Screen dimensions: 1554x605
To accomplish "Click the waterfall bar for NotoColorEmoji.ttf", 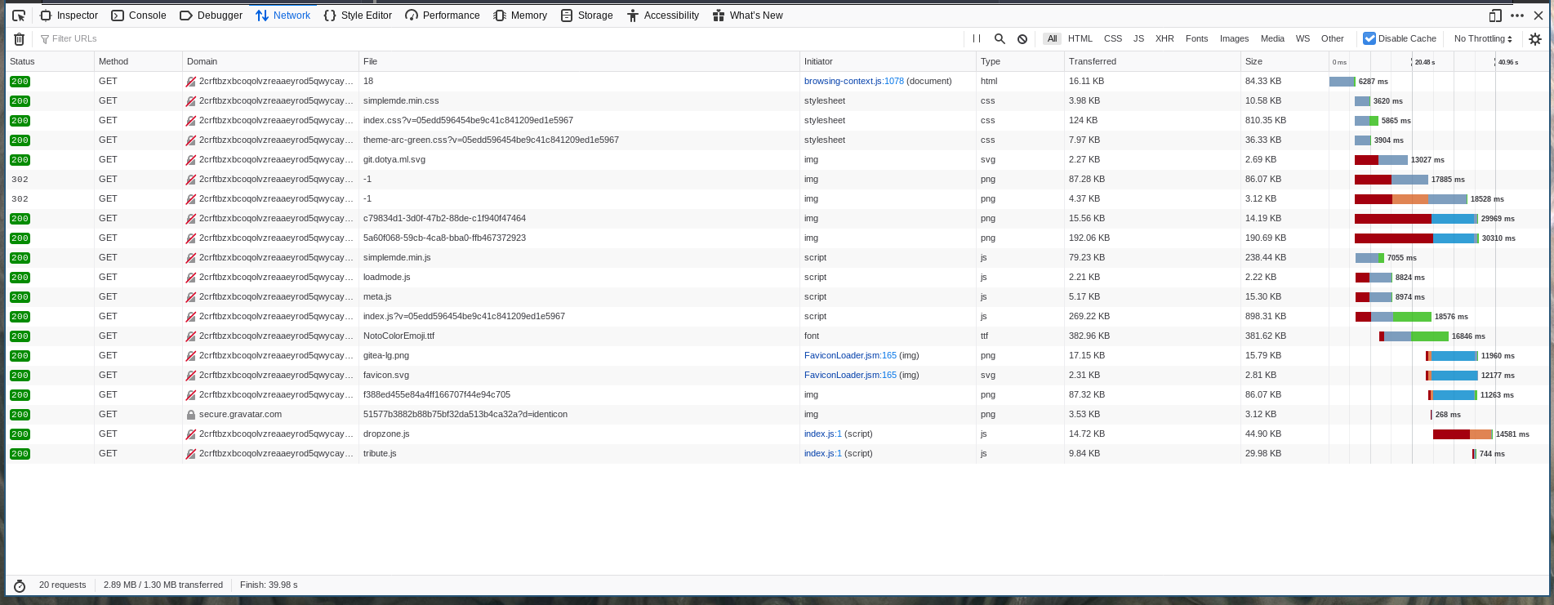I will click(1414, 336).
